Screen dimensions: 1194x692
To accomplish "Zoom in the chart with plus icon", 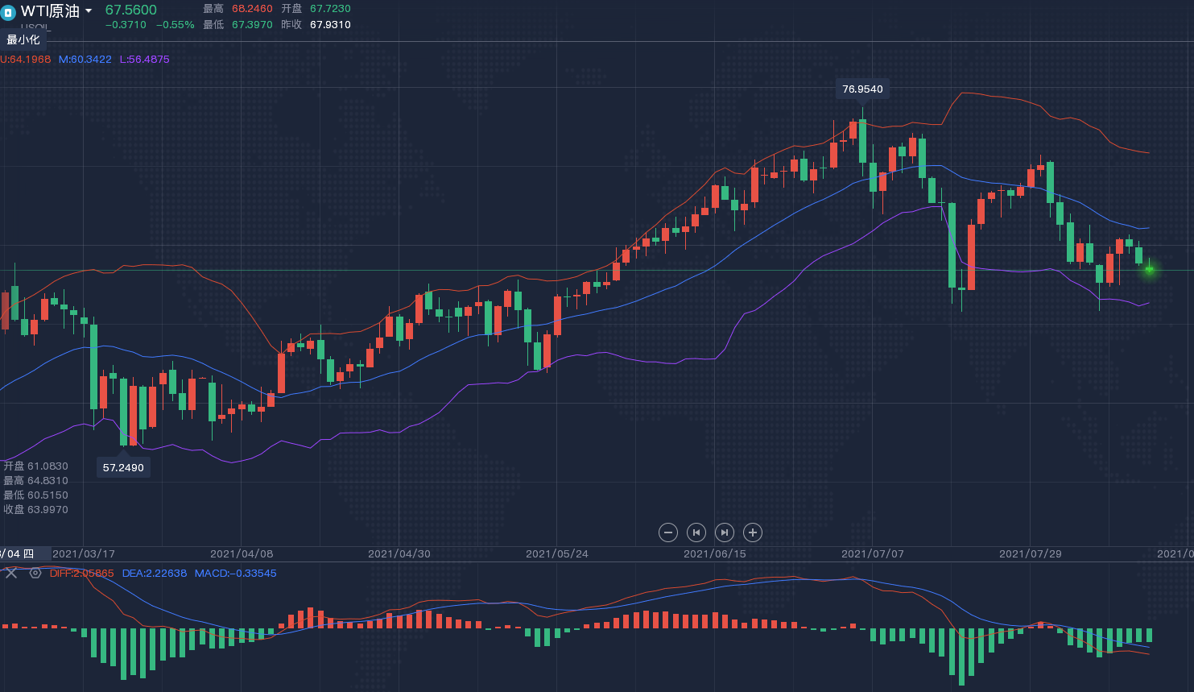I will [753, 532].
